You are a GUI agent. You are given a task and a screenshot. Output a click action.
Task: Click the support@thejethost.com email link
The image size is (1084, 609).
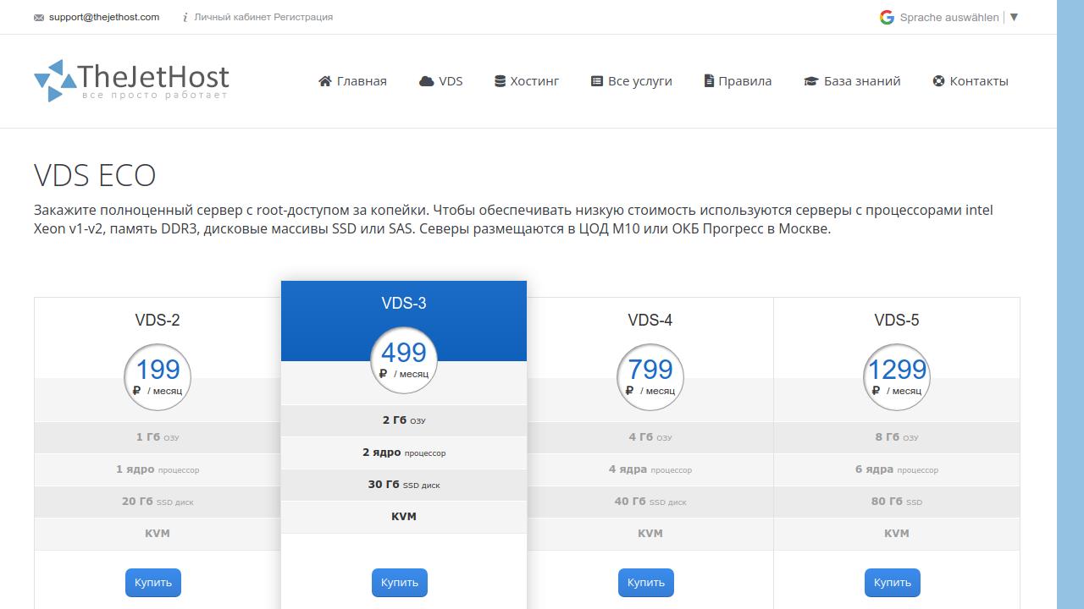point(104,17)
